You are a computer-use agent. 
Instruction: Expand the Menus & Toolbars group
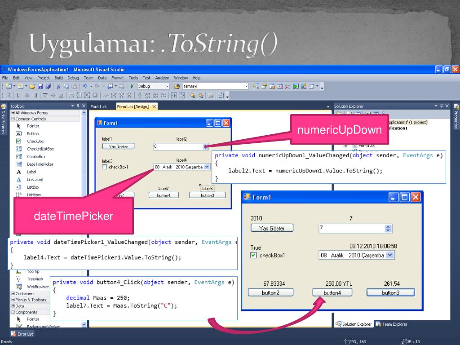click(13, 300)
